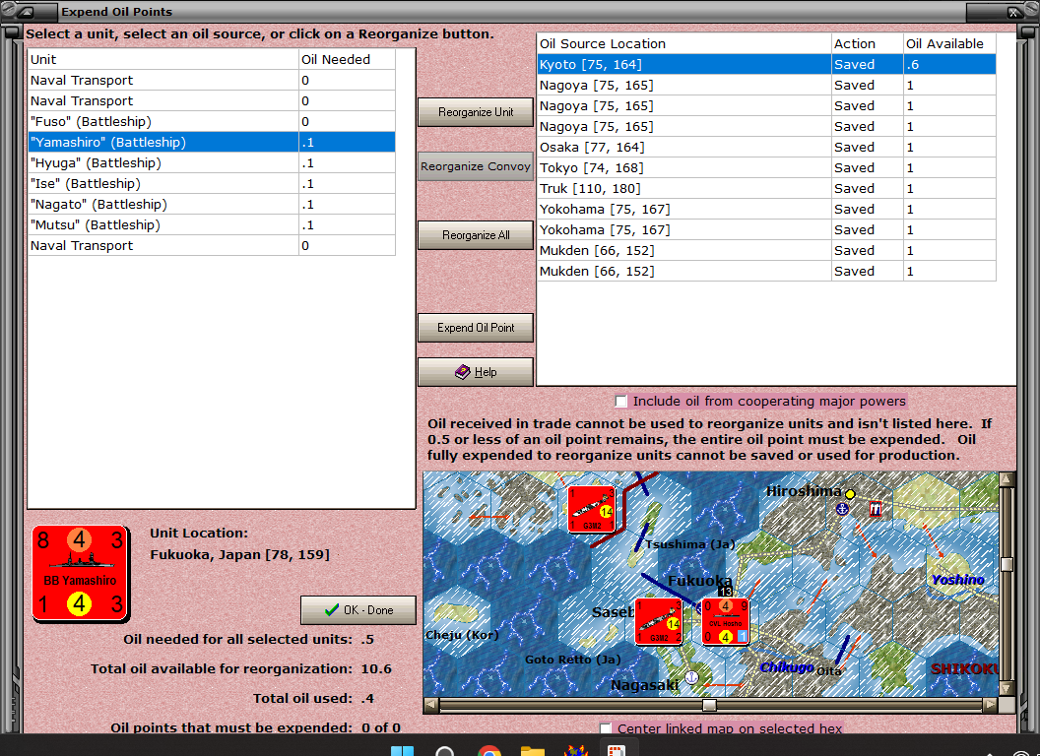The image size is (1040, 756).
Task: Select the G3M2 bomber counter near Sasebo
Action: tap(657, 622)
